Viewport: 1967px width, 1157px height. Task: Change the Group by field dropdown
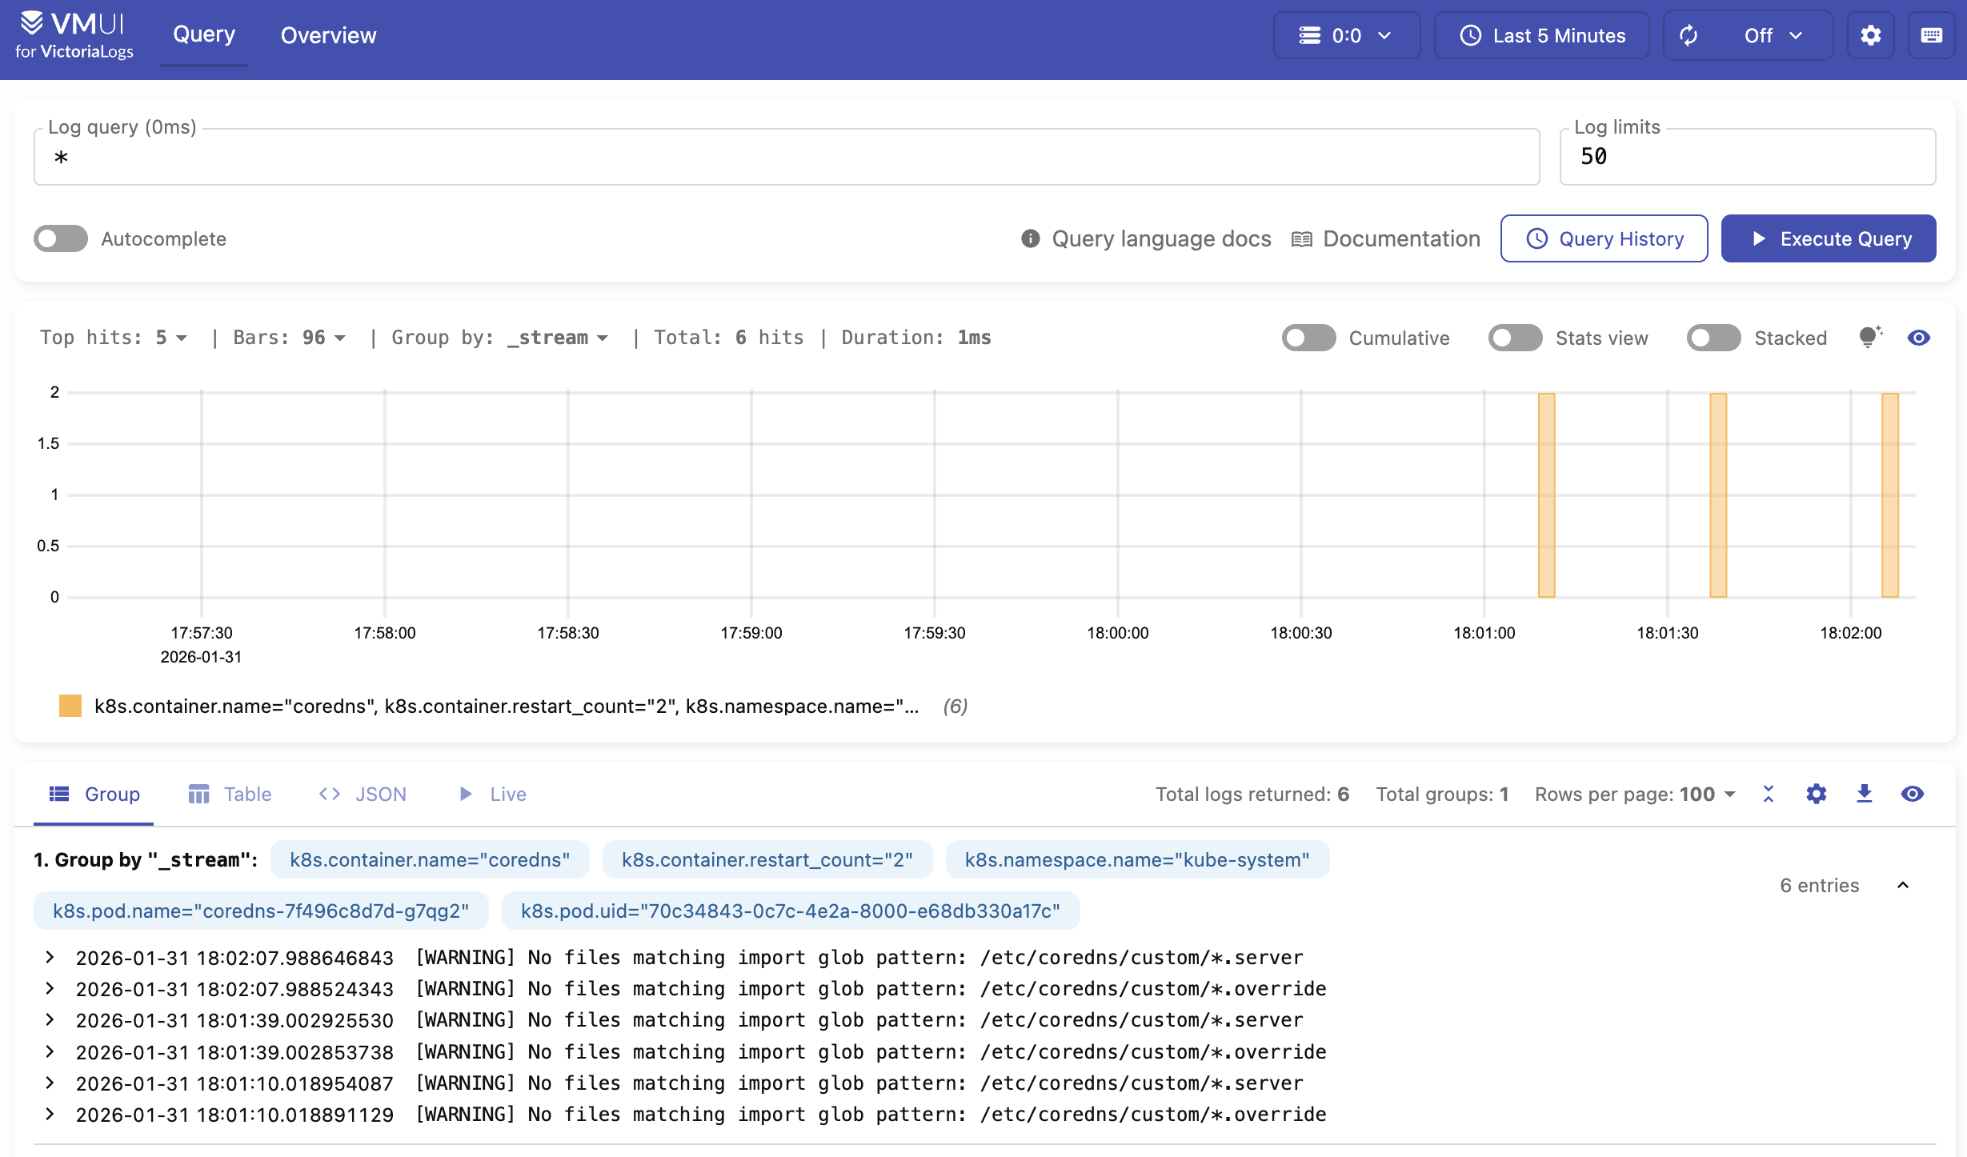pyautogui.click(x=558, y=337)
